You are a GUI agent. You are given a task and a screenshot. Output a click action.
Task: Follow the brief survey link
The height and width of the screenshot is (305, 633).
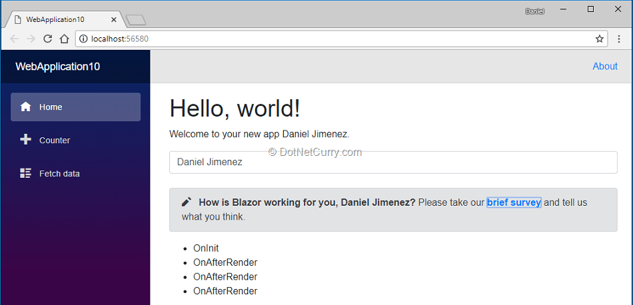(x=514, y=202)
